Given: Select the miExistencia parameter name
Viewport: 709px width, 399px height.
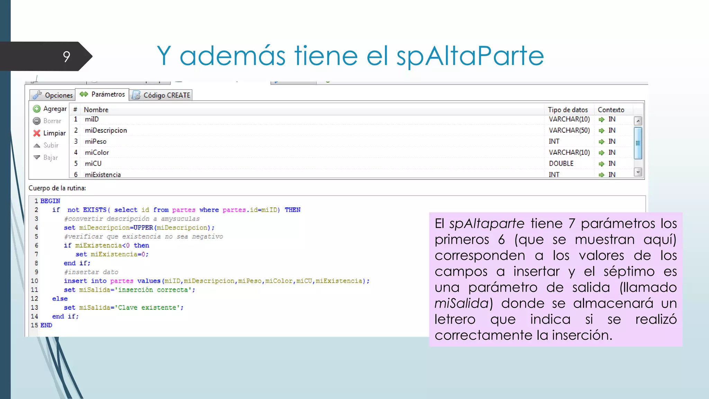Looking at the screenshot, I should [103, 175].
